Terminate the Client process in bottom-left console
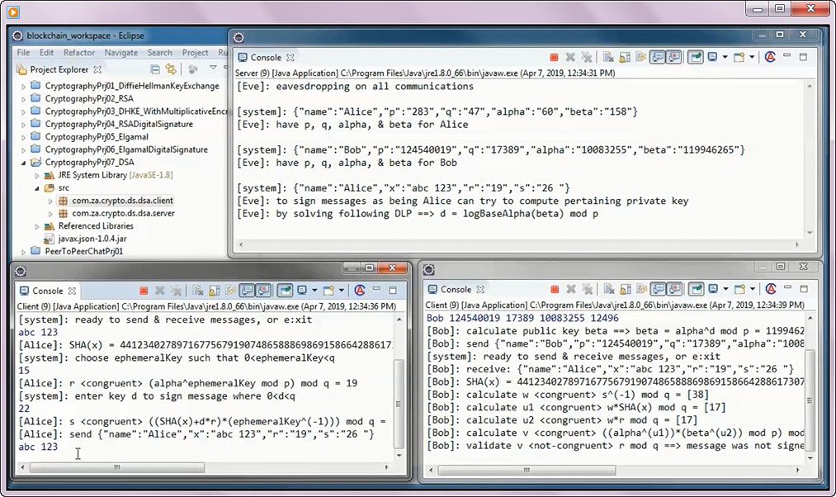 coord(143,290)
